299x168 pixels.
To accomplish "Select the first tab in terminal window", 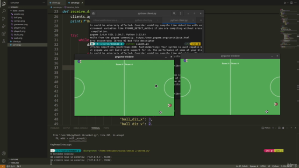I will point(106,20).
